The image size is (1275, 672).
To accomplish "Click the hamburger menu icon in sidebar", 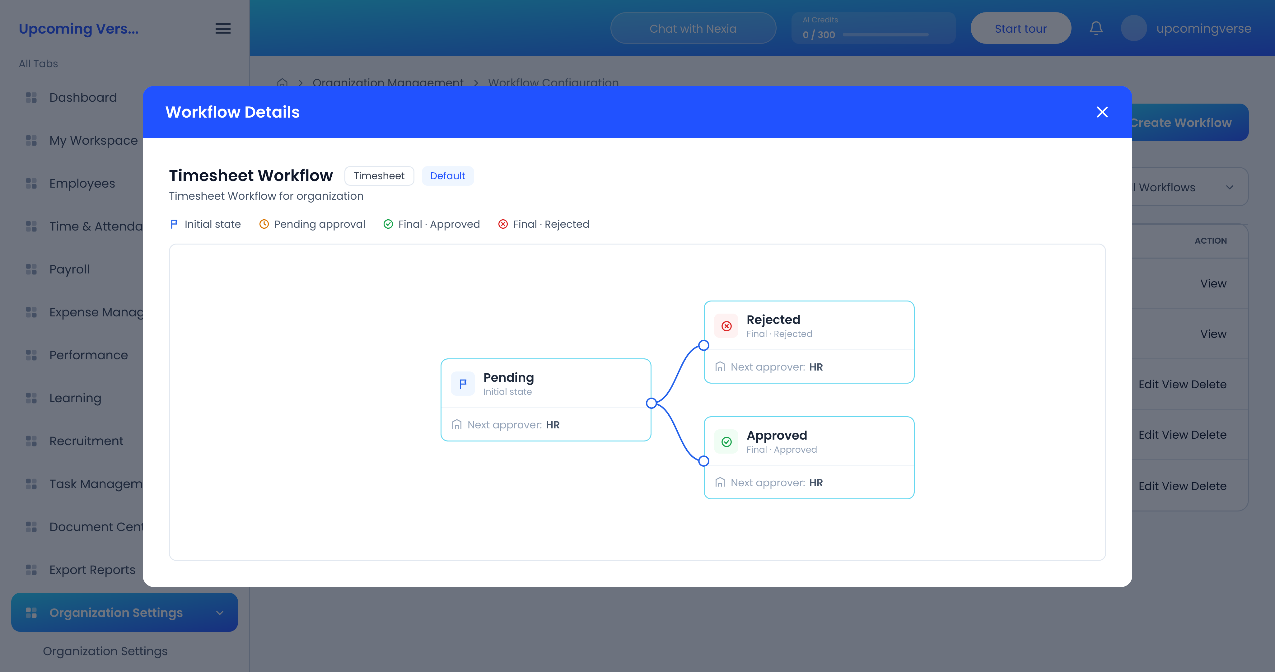I will (223, 29).
